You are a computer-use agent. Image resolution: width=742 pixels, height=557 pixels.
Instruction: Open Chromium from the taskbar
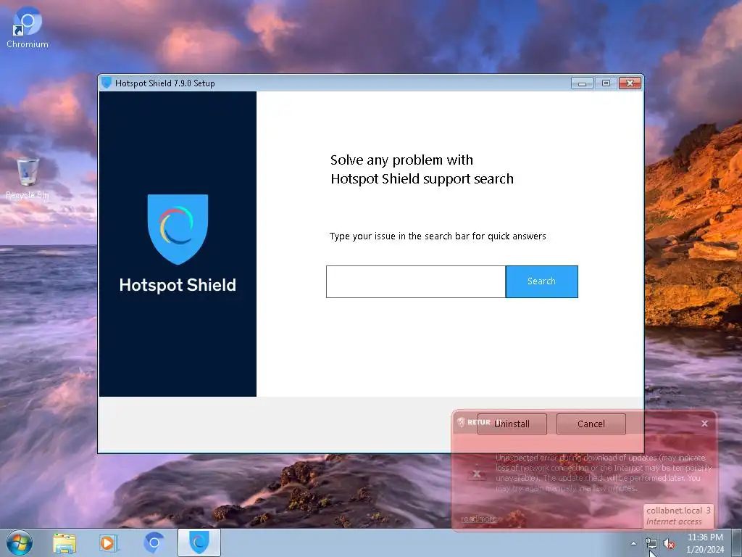click(154, 542)
